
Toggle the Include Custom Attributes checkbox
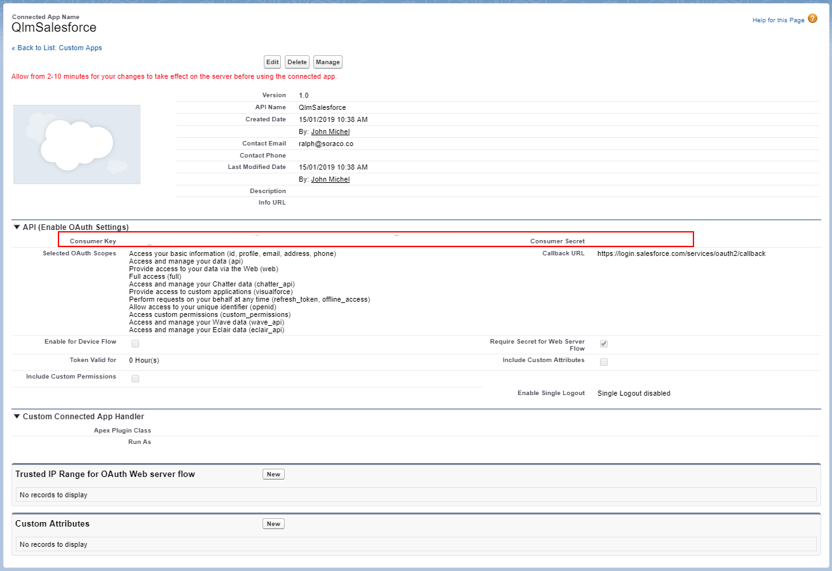[604, 362]
